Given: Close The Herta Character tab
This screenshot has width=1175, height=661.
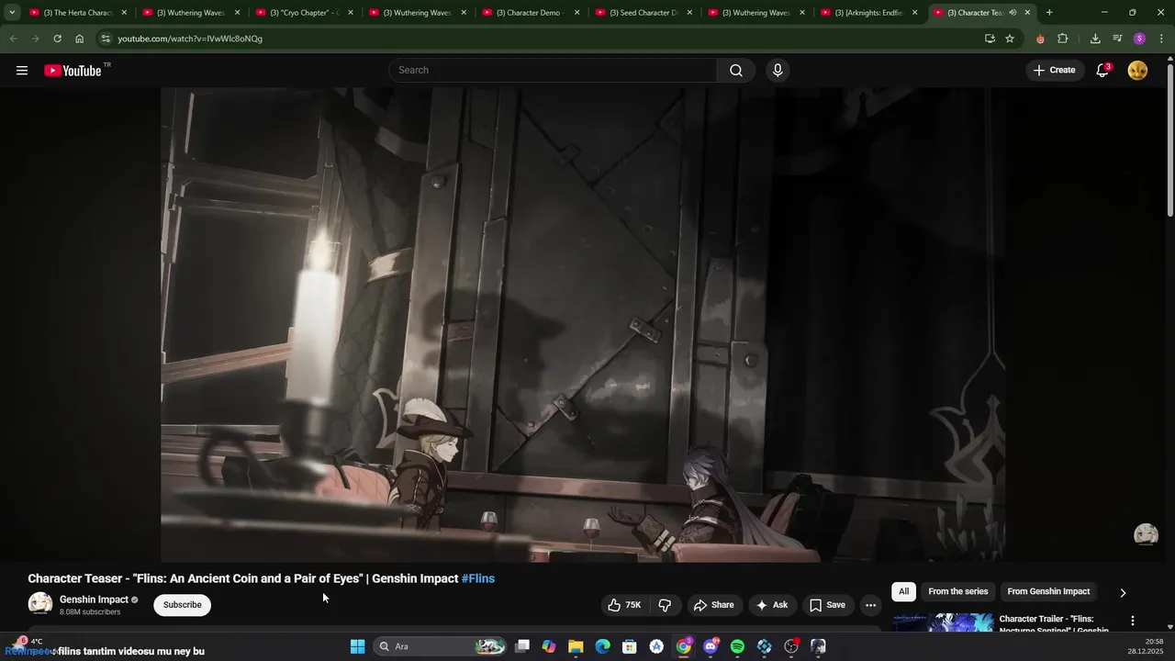Looking at the screenshot, I should [x=124, y=13].
